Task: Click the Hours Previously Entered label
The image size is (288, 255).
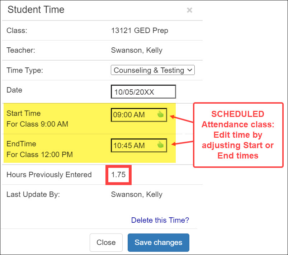Action: [x=49, y=175]
